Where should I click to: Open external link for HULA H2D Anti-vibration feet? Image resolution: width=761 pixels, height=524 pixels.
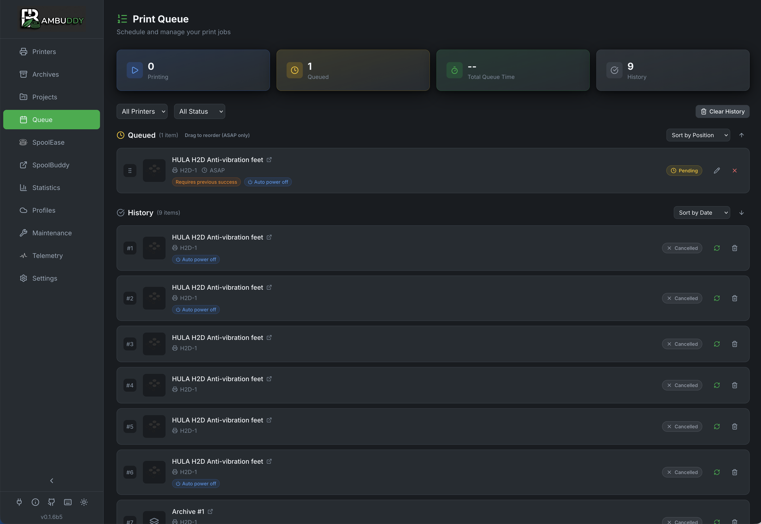(269, 160)
